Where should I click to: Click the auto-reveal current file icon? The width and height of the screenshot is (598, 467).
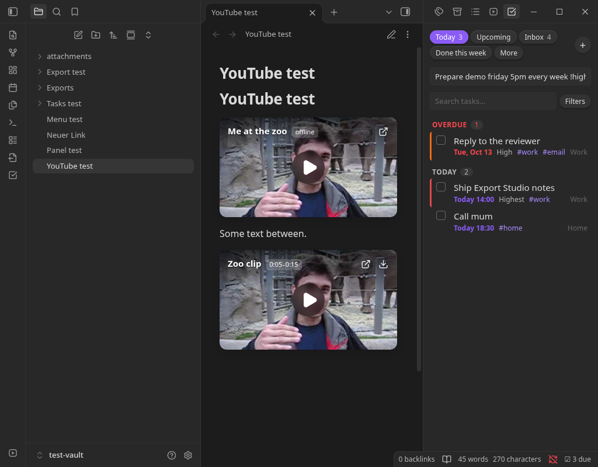click(131, 35)
